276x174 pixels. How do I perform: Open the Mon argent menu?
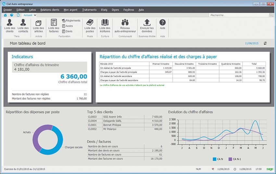coord(70,10)
